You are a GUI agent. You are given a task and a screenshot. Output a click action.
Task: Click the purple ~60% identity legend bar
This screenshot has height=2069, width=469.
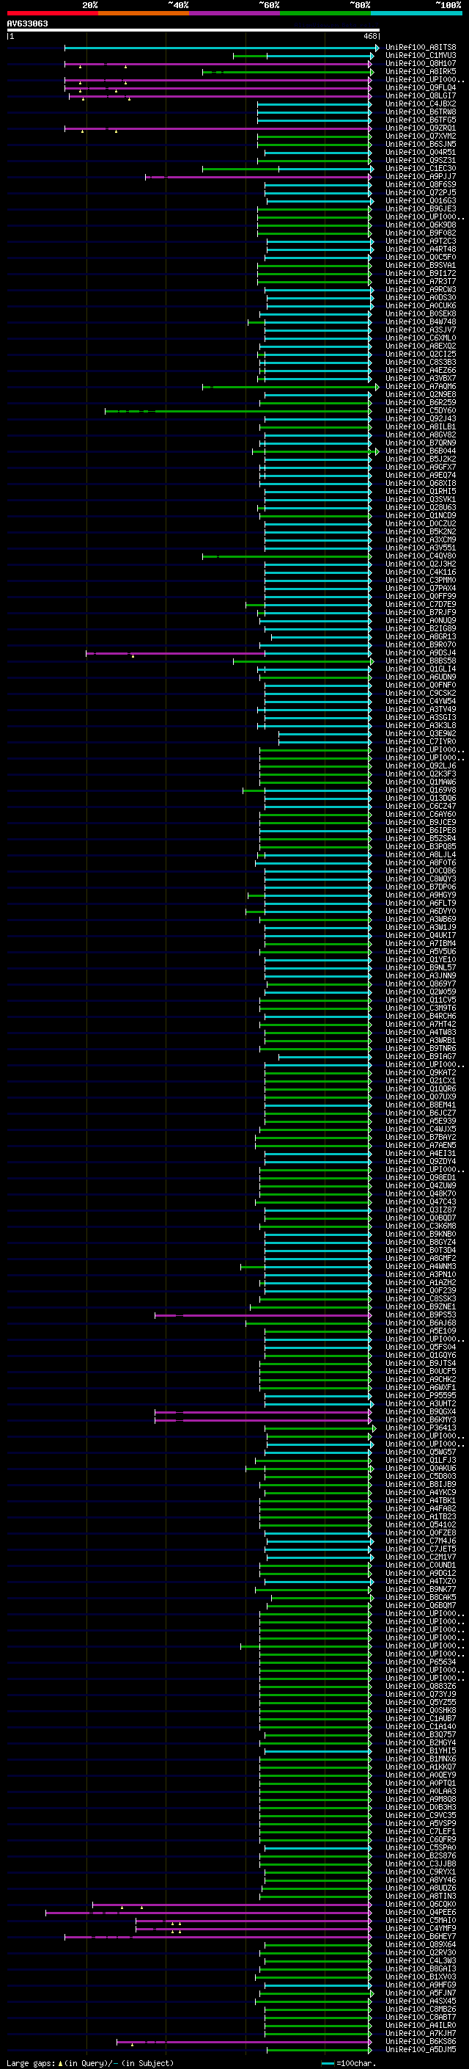(234, 13)
